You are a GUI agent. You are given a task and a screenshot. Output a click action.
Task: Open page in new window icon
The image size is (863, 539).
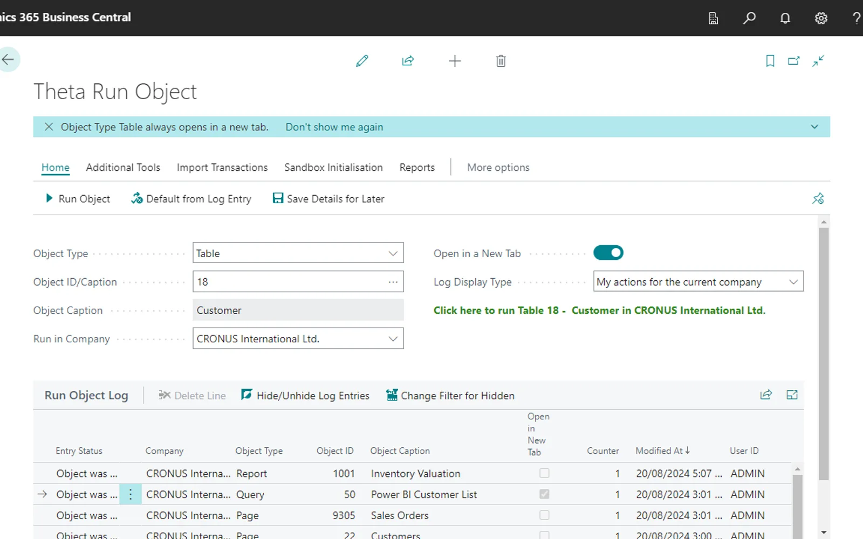[794, 61]
